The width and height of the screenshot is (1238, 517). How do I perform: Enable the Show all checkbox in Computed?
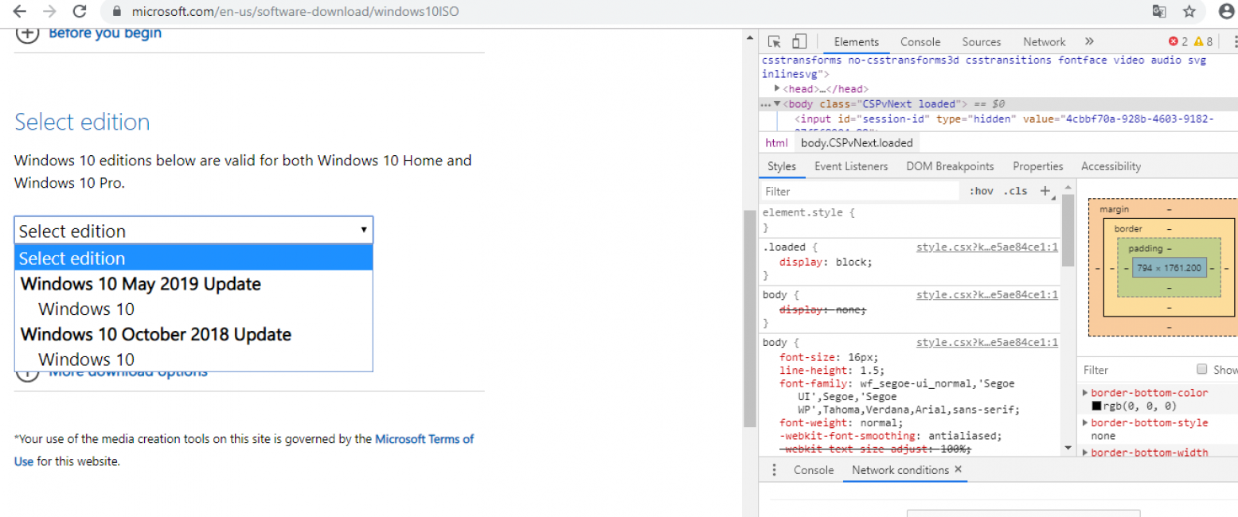coord(1202,370)
